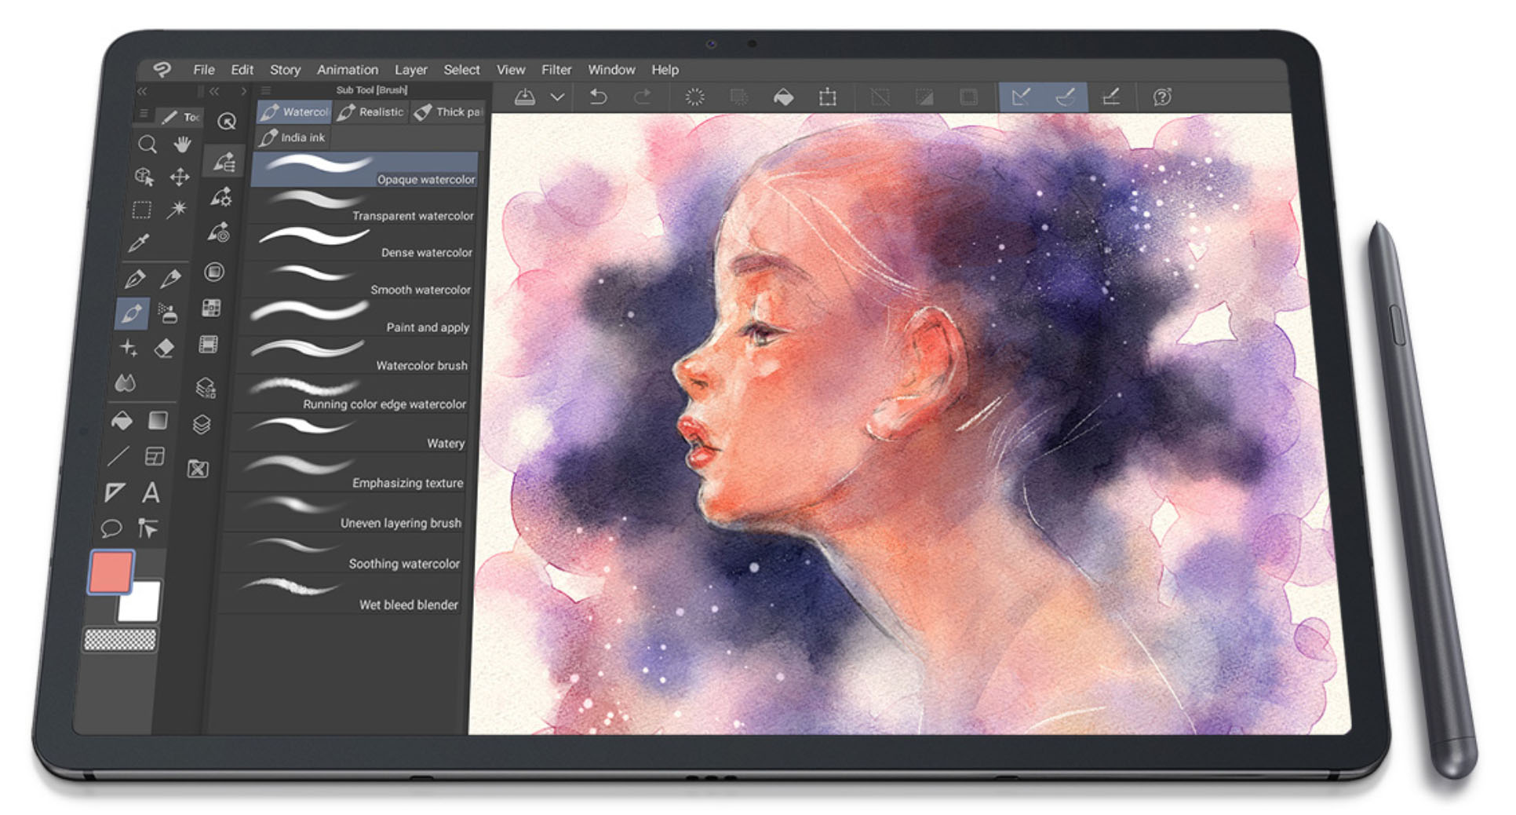Select the Eraser tool
This screenshot has height=815, width=1516.
coord(165,348)
